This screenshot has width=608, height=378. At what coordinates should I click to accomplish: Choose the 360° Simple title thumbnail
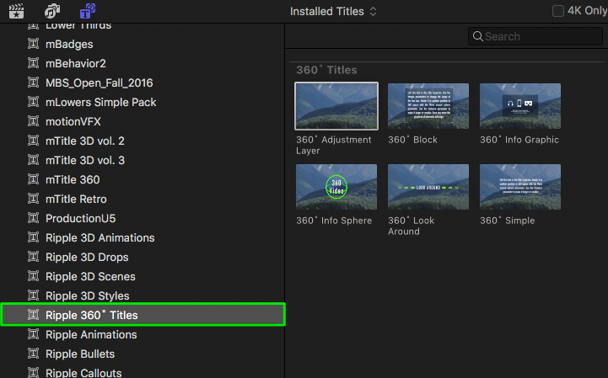pyautogui.click(x=520, y=187)
